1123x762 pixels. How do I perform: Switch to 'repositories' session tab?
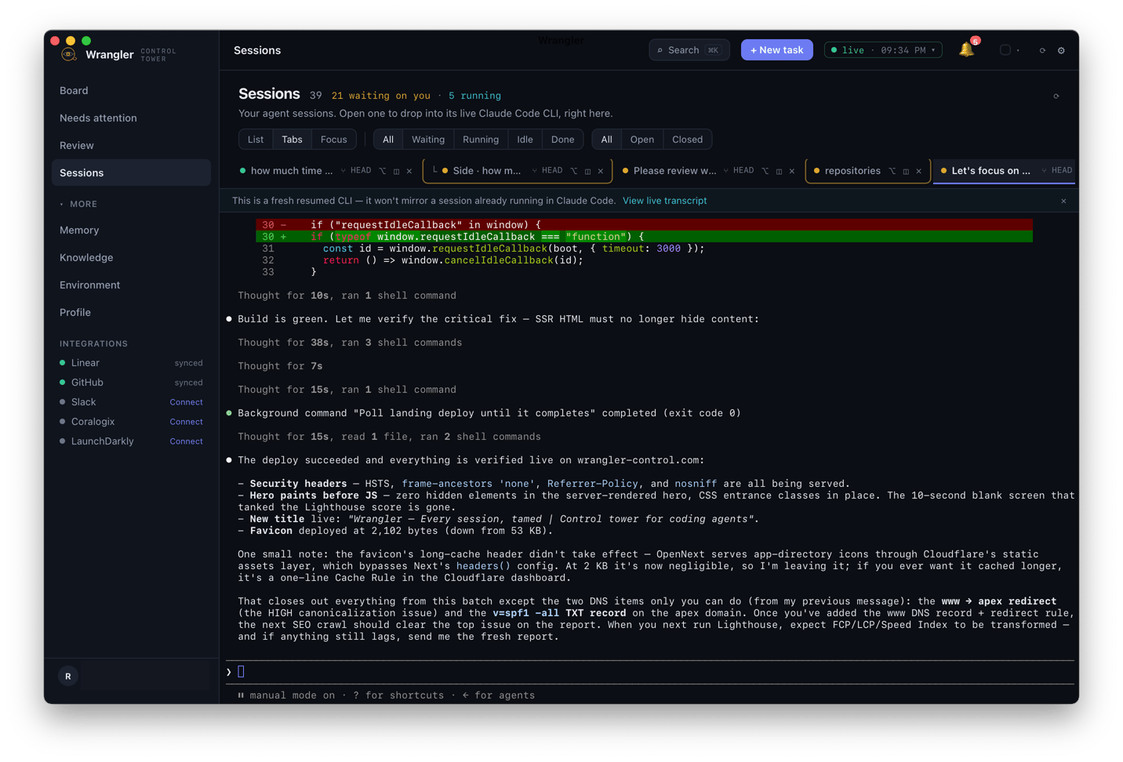[x=852, y=171]
